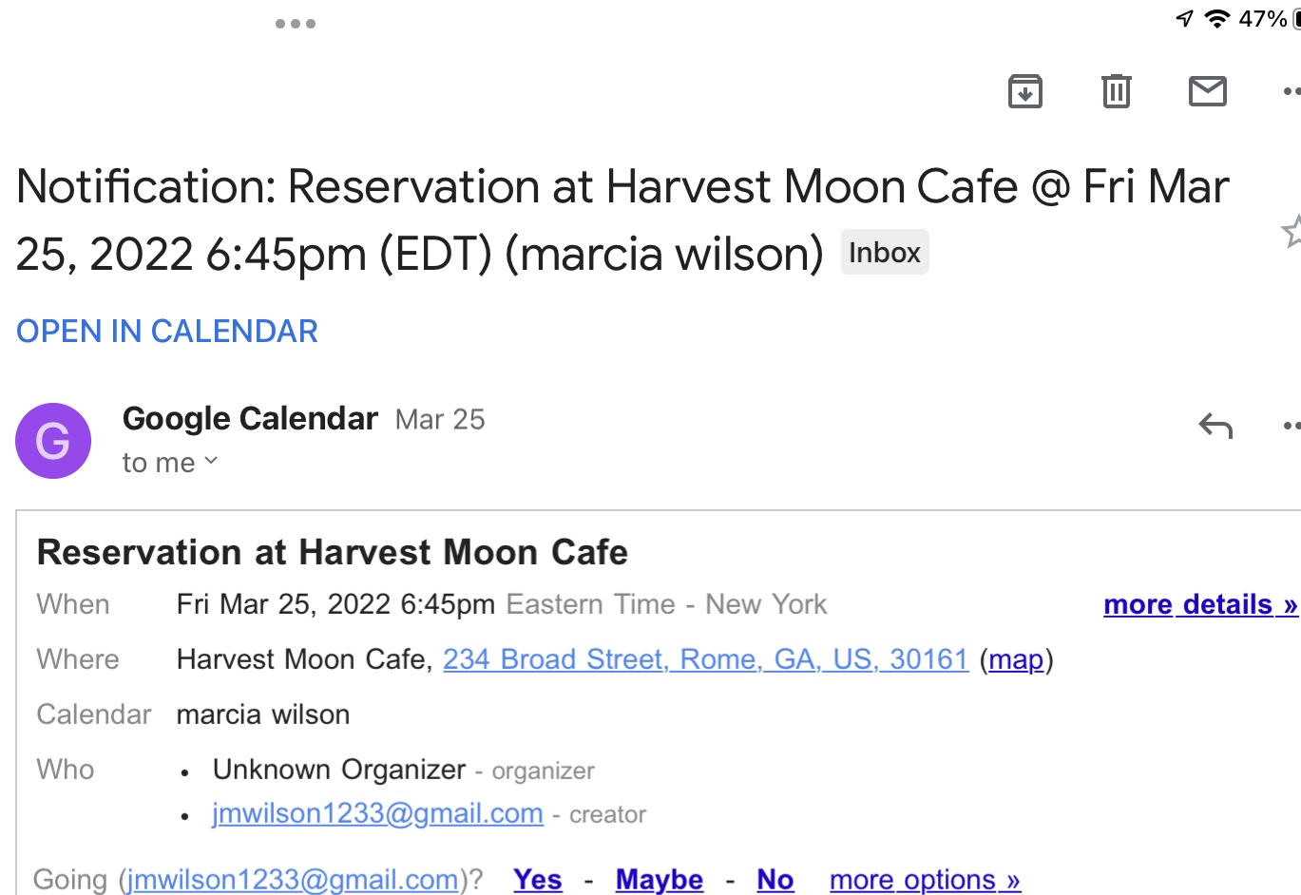
Task: Star this reservation email
Action: pyautogui.click(x=1291, y=231)
